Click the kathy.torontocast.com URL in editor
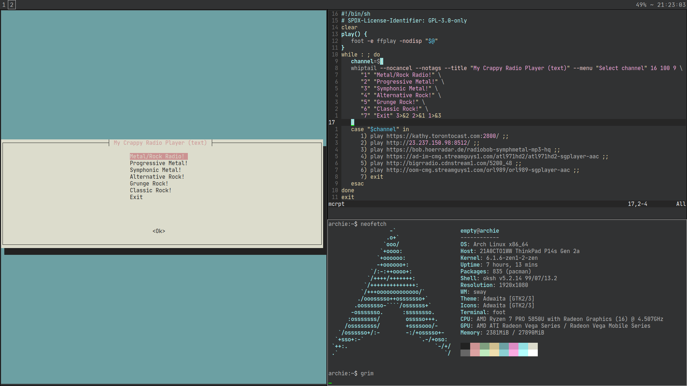The height and width of the screenshot is (386, 687). click(443, 136)
